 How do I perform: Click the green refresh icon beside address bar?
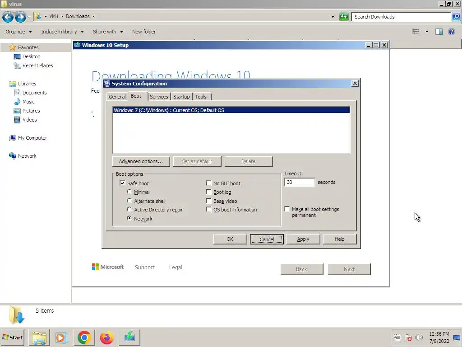click(344, 17)
